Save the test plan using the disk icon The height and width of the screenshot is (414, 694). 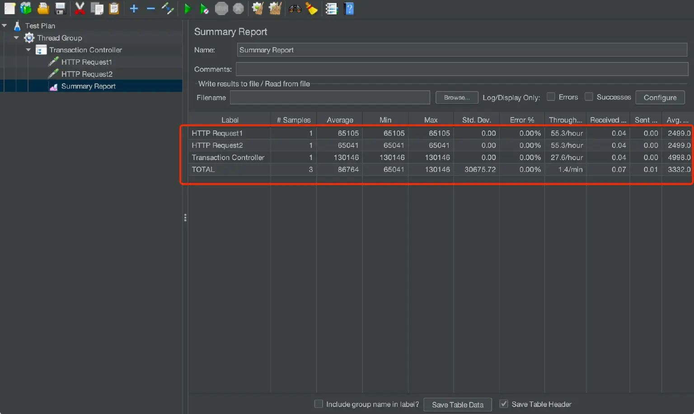(61, 9)
